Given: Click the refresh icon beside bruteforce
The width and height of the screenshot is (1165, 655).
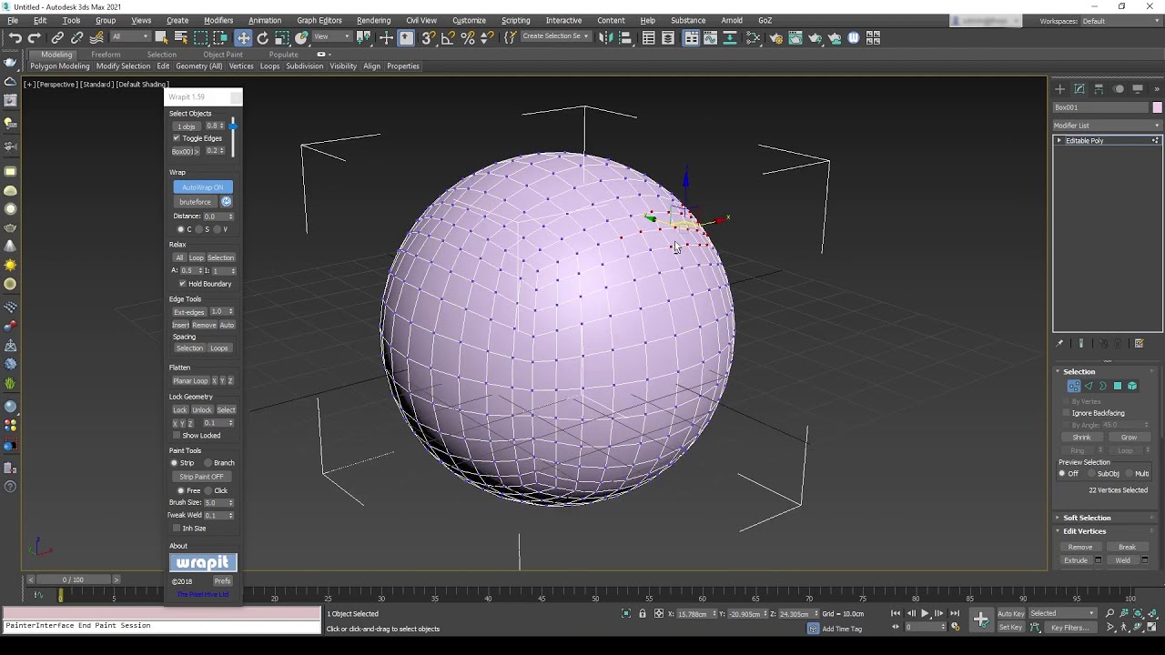Looking at the screenshot, I should (226, 202).
